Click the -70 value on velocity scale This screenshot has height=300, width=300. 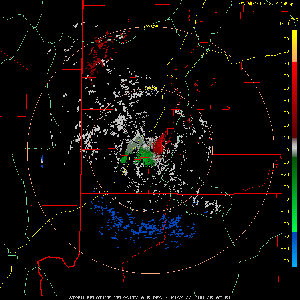(x=285, y=236)
